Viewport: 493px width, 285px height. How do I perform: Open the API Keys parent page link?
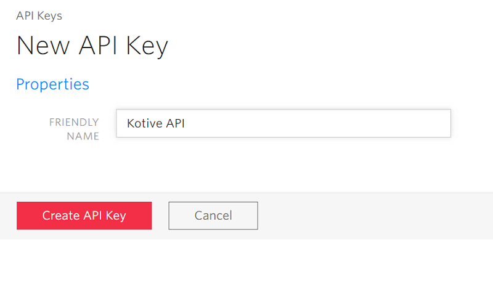(x=39, y=15)
